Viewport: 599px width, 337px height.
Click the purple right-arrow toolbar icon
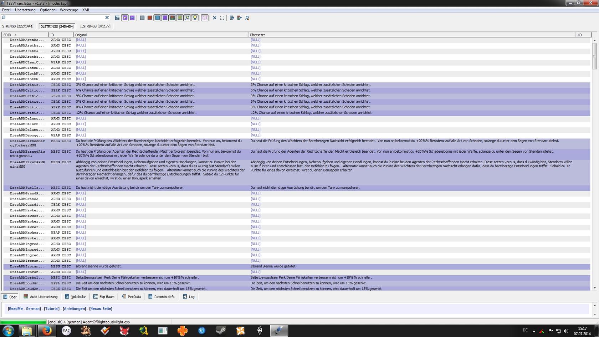pos(132,18)
